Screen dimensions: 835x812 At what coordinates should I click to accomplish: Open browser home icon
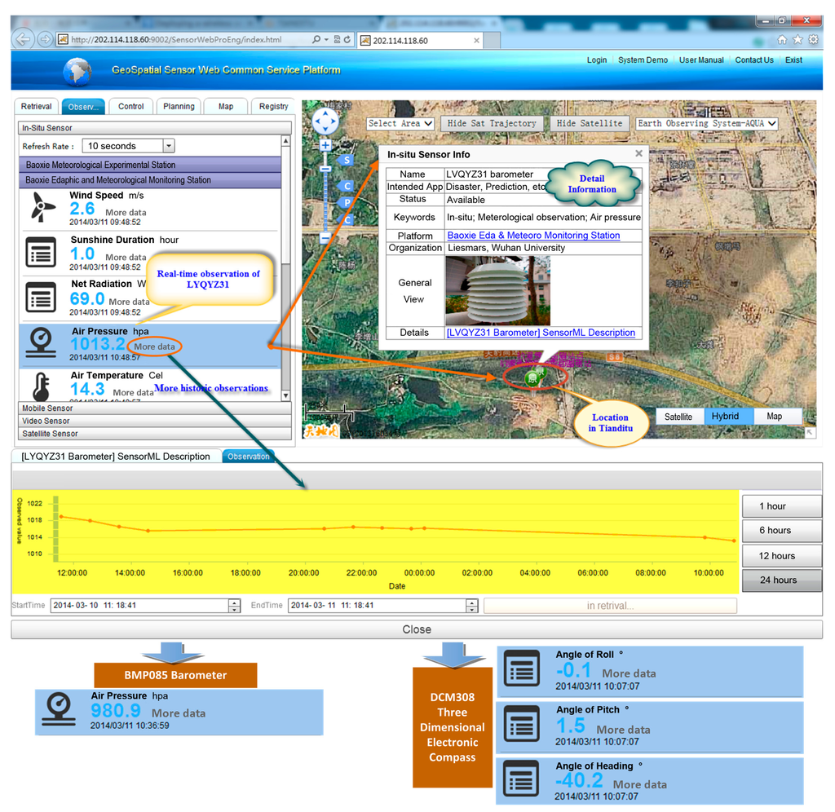(x=782, y=40)
